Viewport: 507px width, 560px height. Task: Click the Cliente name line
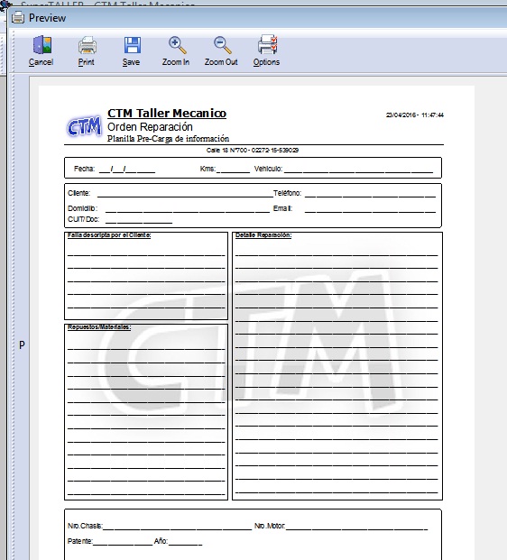point(185,194)
